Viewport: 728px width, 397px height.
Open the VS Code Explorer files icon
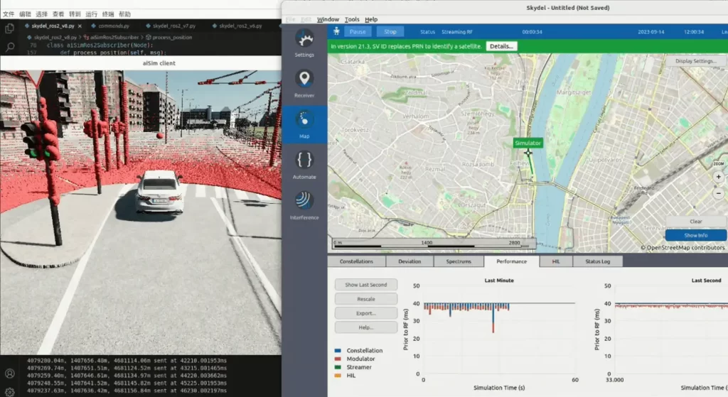click(9, 28)
